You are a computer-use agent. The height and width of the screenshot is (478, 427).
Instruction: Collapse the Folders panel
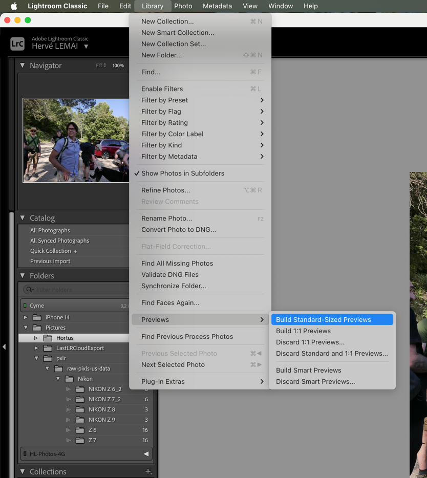pos(22,275)
